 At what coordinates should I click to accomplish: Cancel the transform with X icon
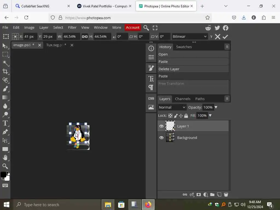(x=217, y=37)
